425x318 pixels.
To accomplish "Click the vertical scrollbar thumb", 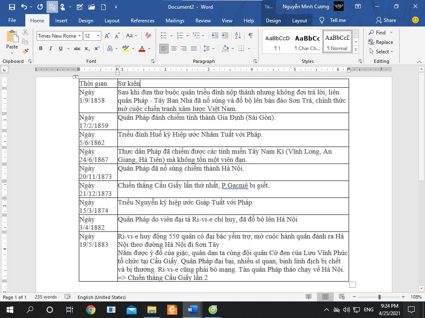I will pos(421,127).
